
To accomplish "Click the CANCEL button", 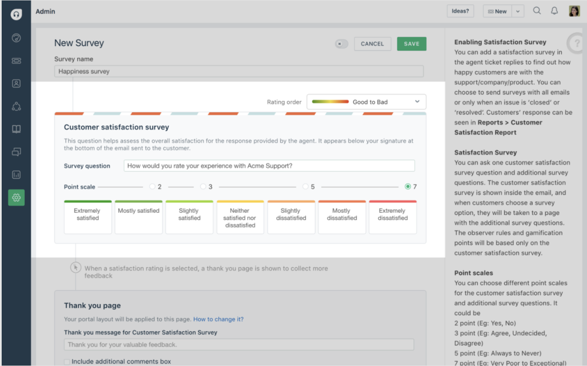I will click(372, 44).
